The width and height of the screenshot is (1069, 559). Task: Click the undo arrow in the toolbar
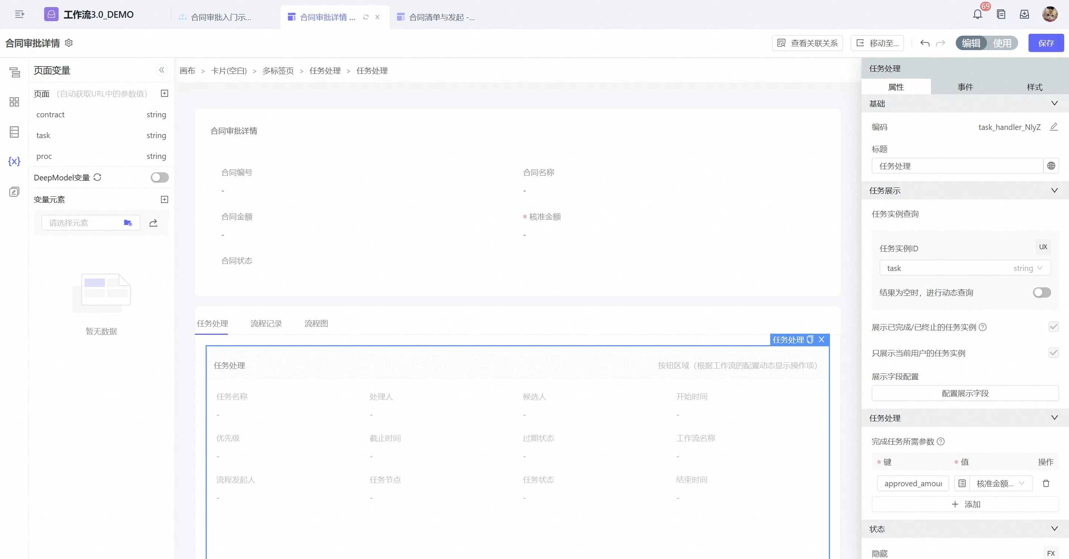click(x=925, y=43)
